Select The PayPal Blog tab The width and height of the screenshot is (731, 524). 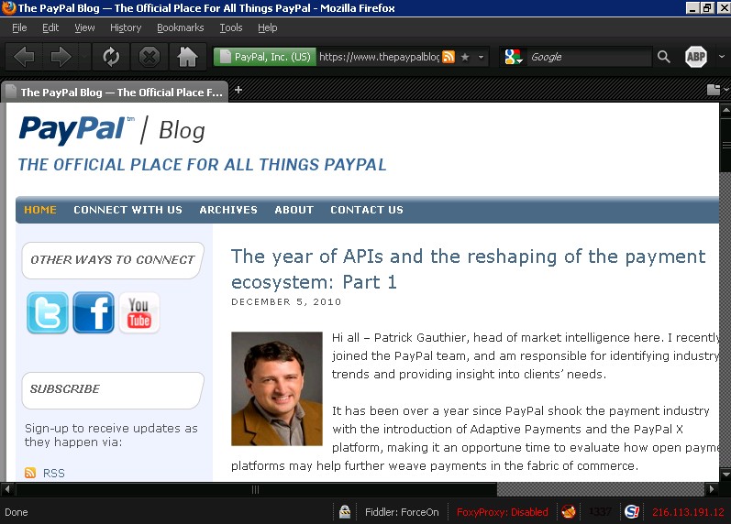pos(115,92)
